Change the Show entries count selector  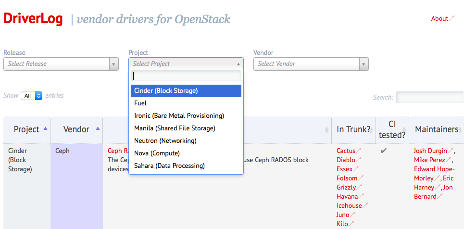pyautogui.click(x=32, y=96)
